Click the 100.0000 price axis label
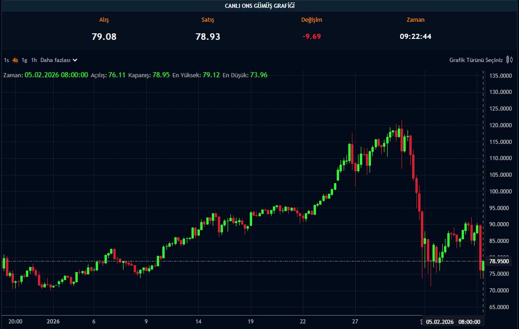Viewport: 519px width, 329px height. click(x=500, y=192)
